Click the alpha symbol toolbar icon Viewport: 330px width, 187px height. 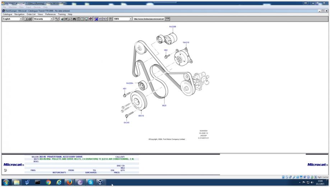[66, 19]
